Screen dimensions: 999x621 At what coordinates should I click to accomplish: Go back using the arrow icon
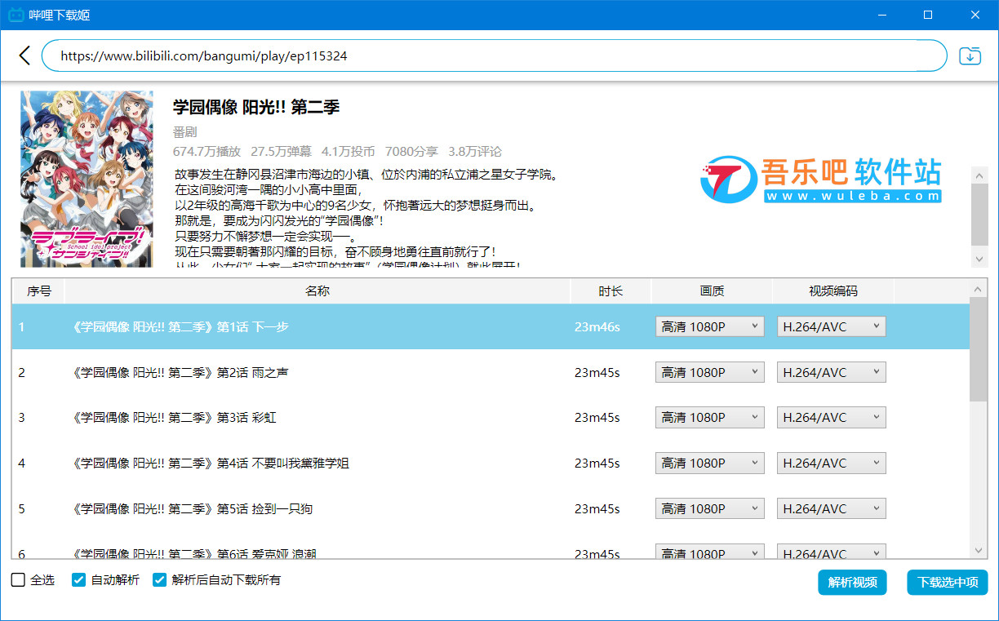[x=24, y=55]
